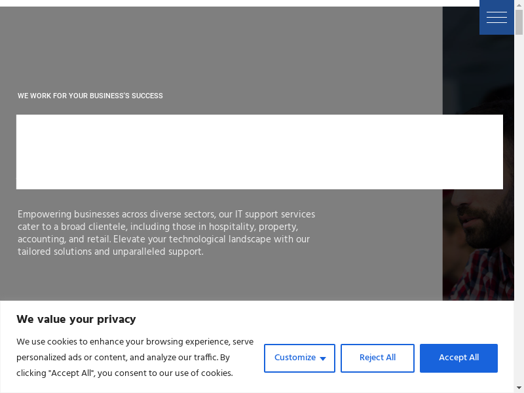Click the "We work for your business's success" tagline
The height and width of the screenshot is (393, 524).
tap(90, 96)
